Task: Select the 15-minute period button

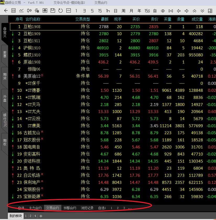Action: (100, 11)
